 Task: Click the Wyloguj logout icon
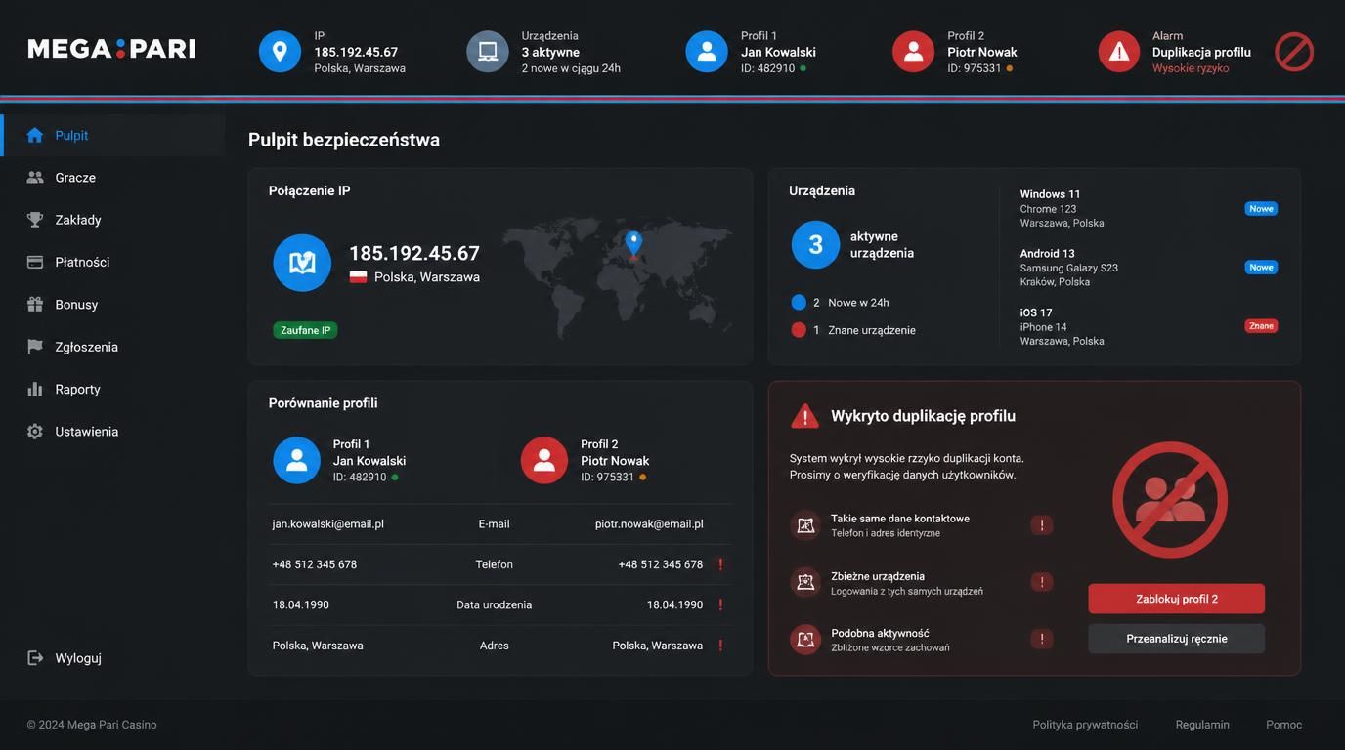[x=35, y=658]
